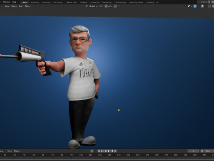Toggle auto keying record button

92,151
